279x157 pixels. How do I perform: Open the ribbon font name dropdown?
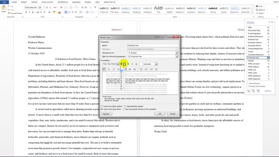pos(37,7)
